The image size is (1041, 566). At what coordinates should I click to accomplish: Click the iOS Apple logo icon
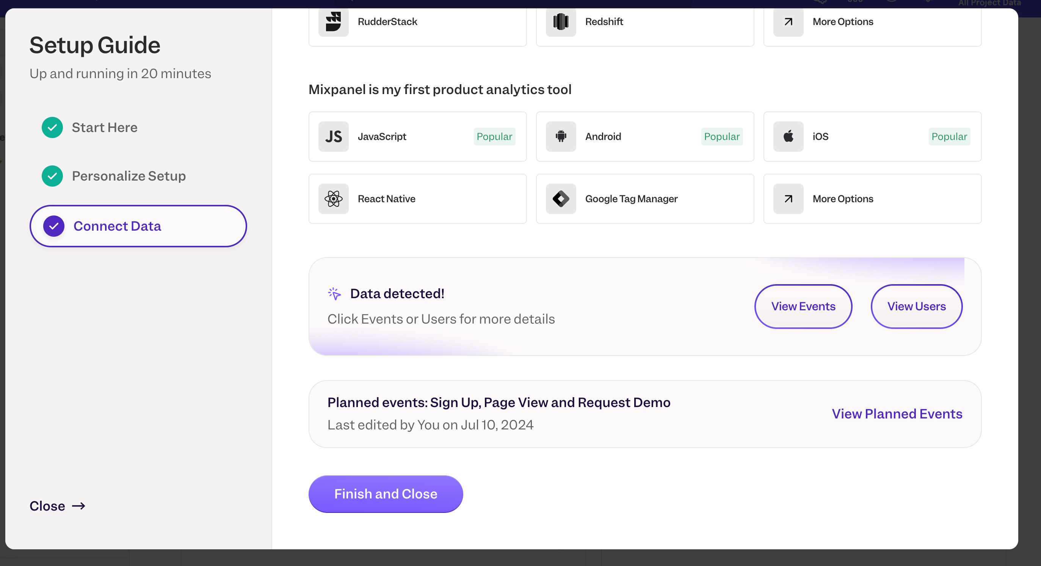pos(788,137)
